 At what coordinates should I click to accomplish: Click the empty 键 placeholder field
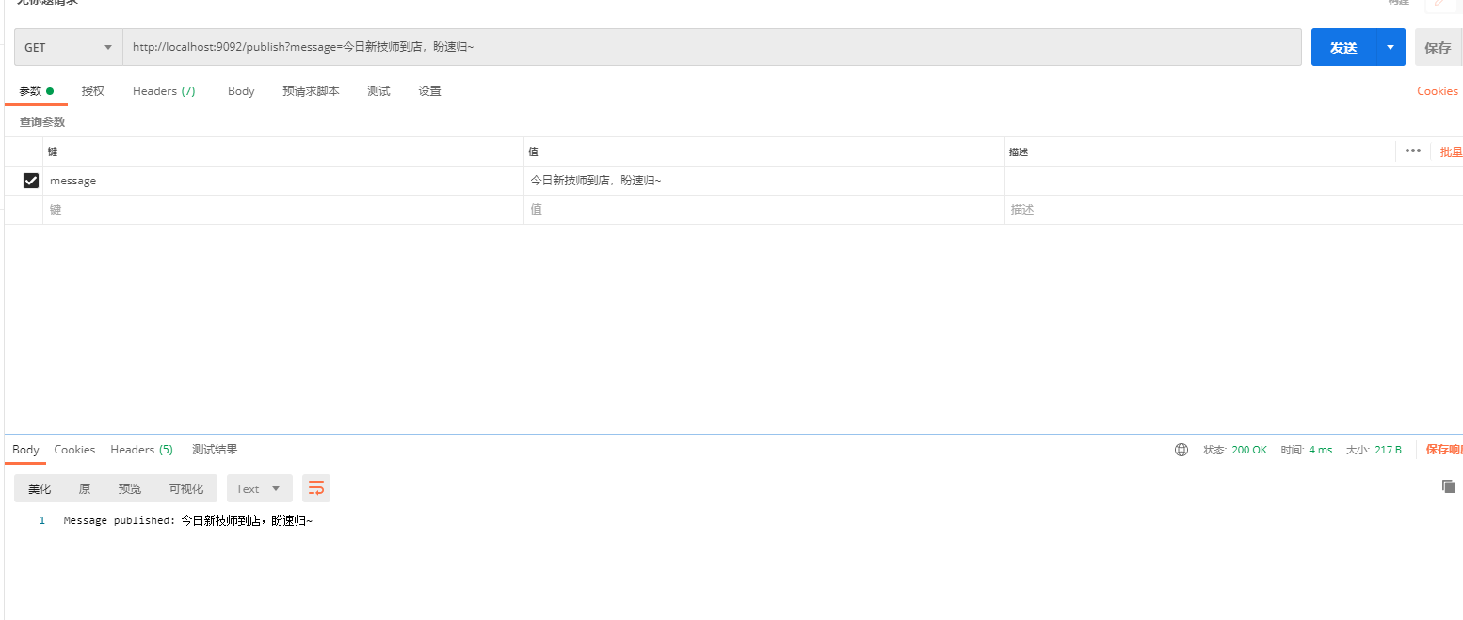[283, 210]
